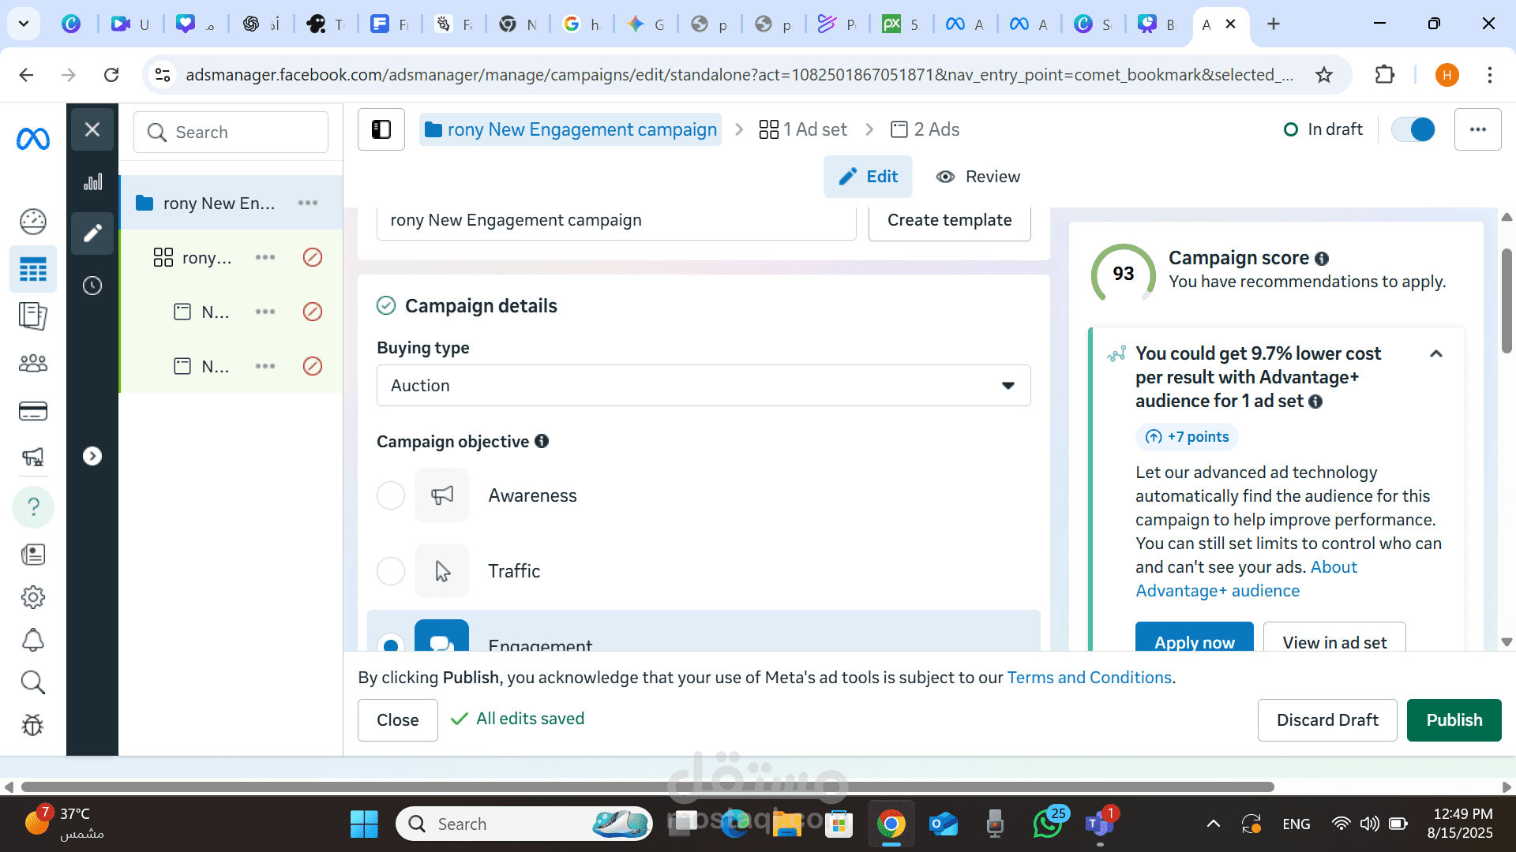Image resolution: width=1516 pixels, height=852 pixels.
Task: Open Account overview gauge icon in sidebar
Action: [33, 222]
